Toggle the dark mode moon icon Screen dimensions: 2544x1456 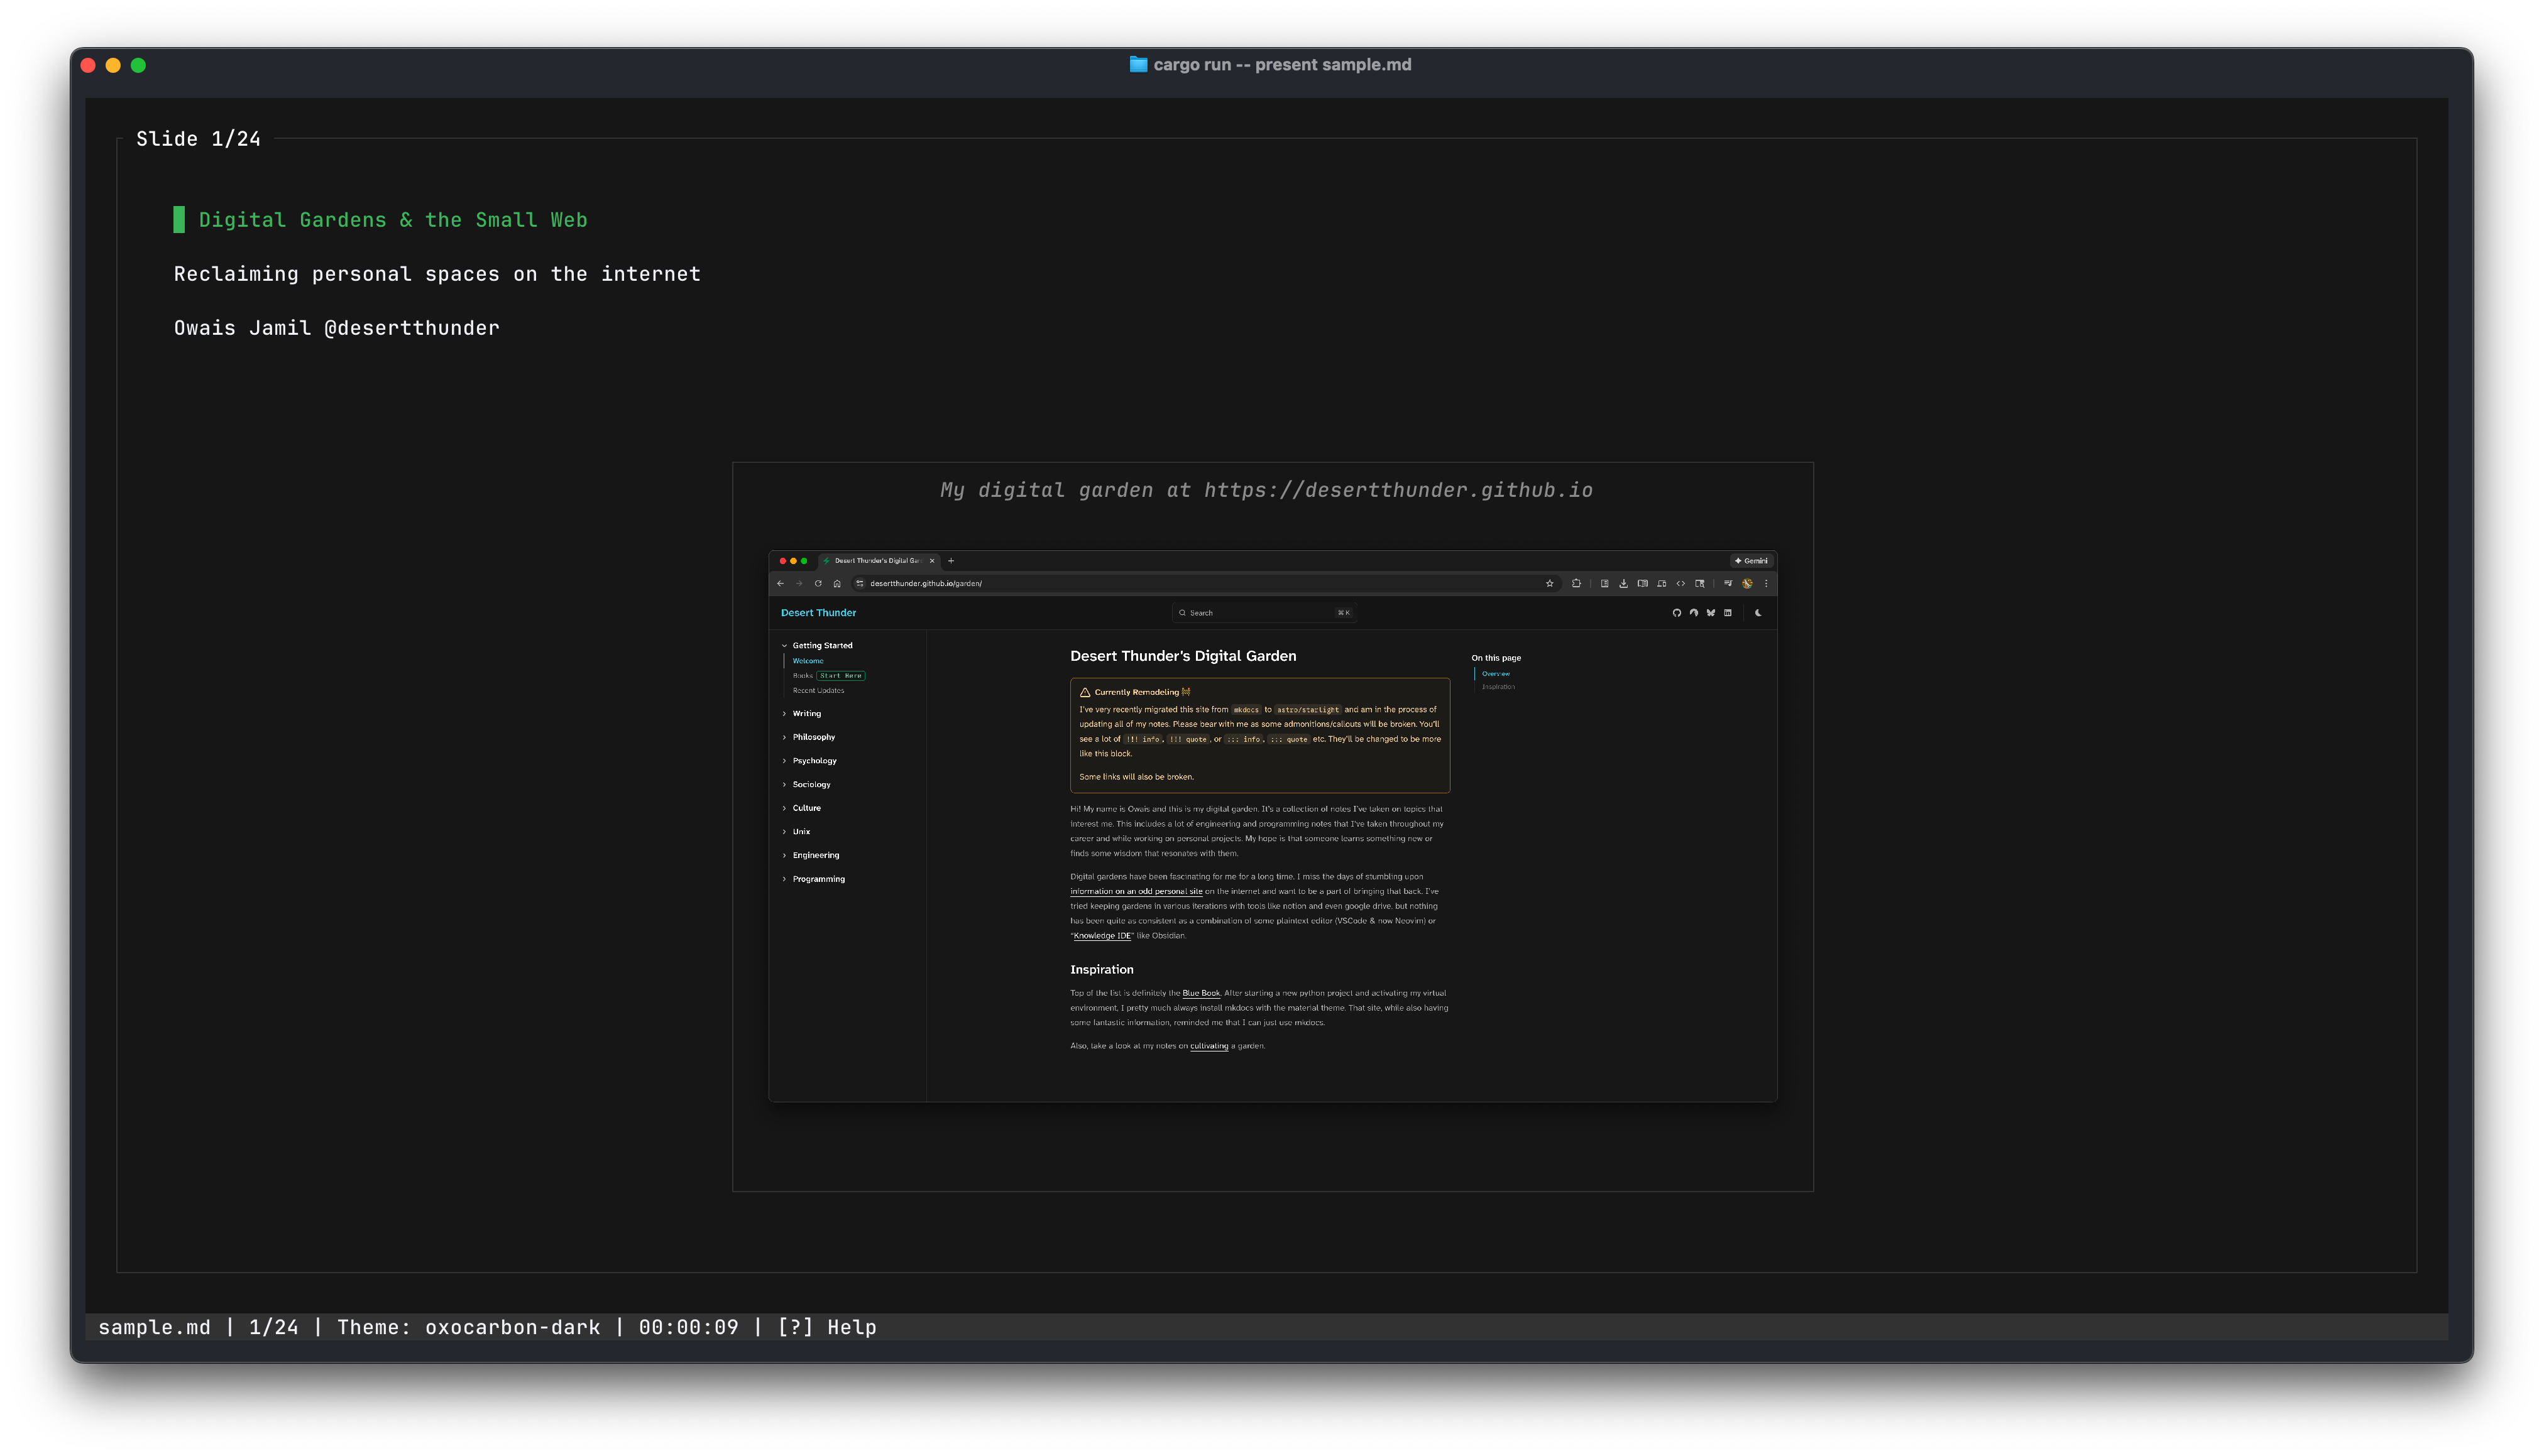point(1758,613)
